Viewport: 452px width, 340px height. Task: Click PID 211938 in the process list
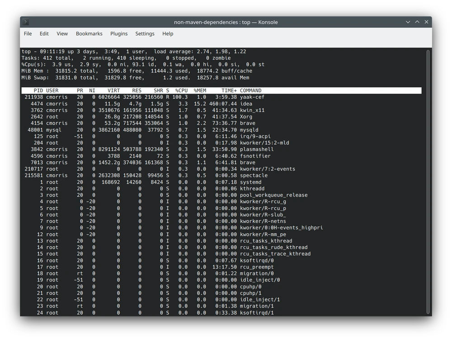coord(34,97)
